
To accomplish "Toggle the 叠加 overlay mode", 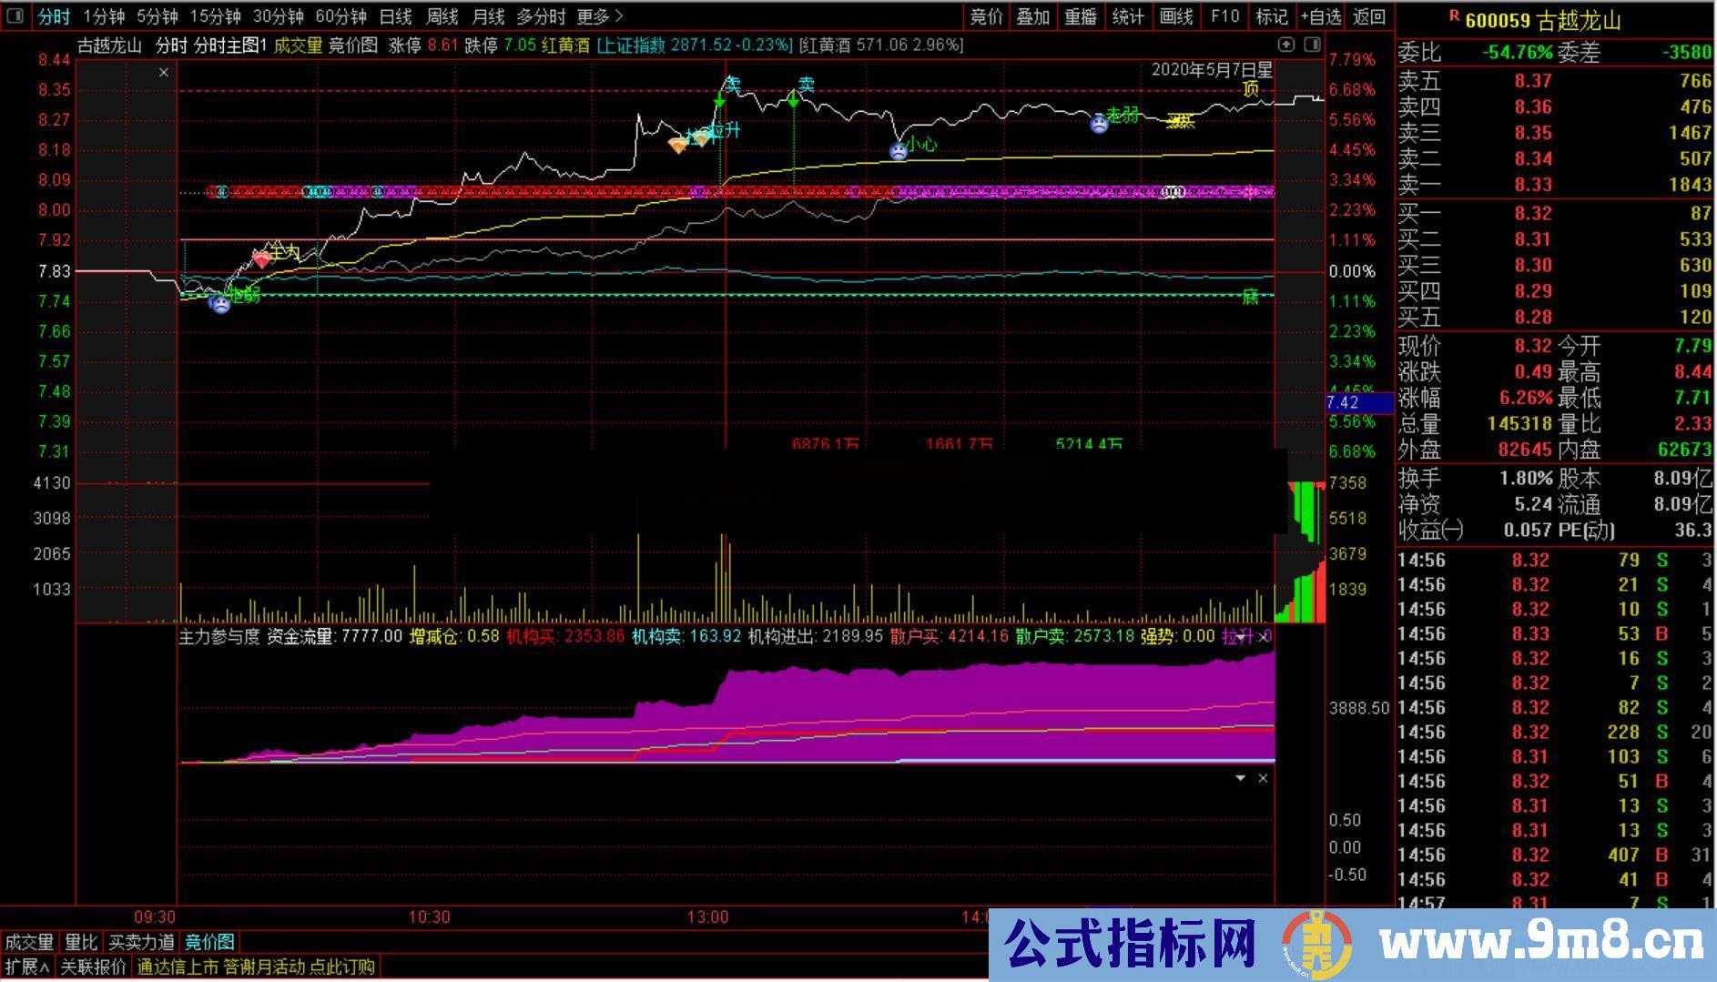I will pyautogui.click(x=1032, y=15).
